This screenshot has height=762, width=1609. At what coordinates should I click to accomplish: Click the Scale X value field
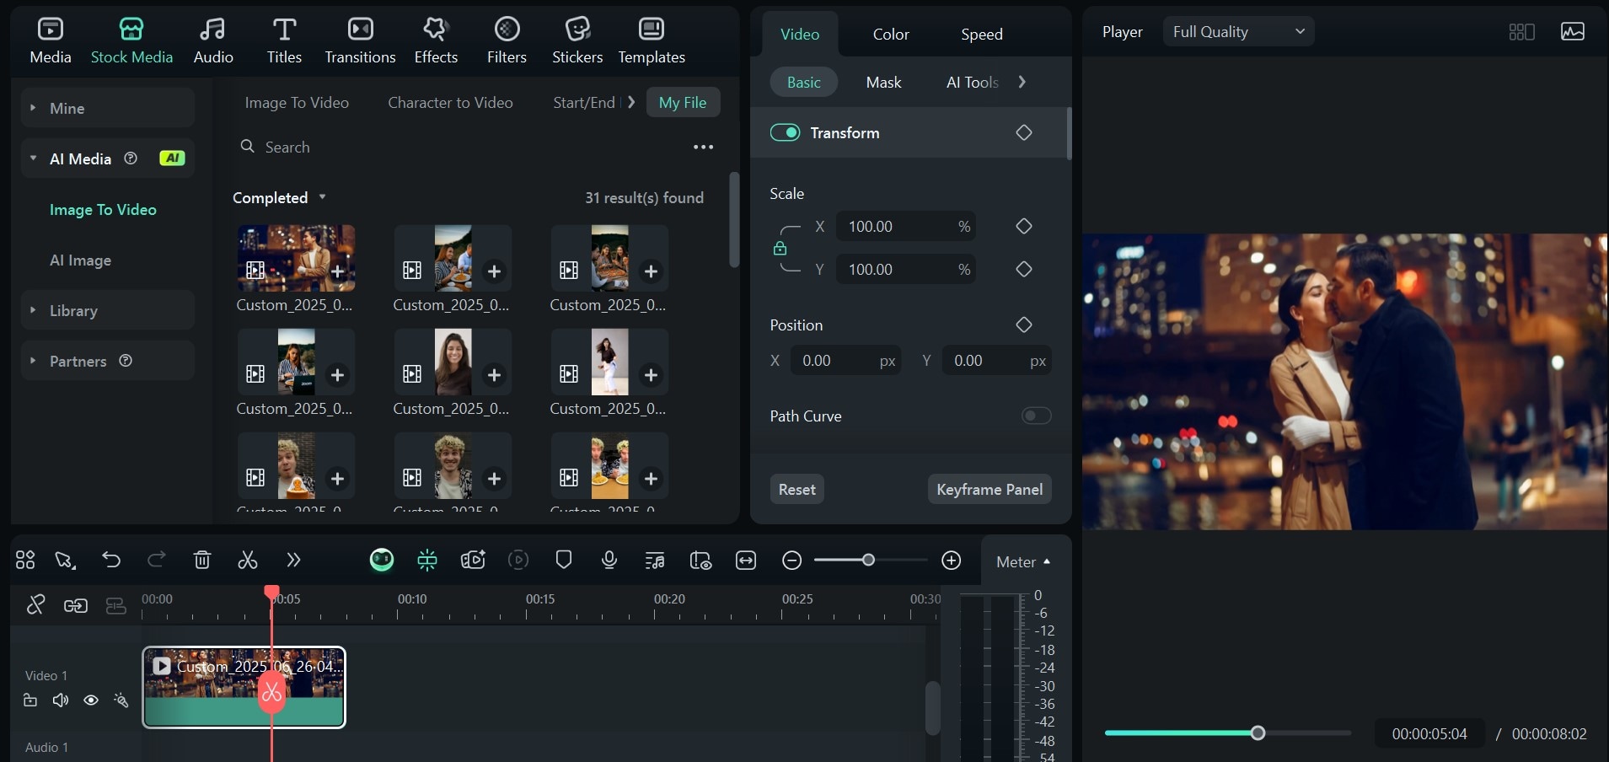pyautogui.click(x=906, y=226)
